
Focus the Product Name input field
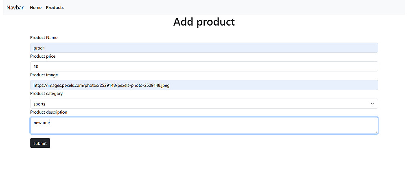click(x=204, y=48)
